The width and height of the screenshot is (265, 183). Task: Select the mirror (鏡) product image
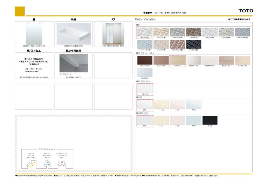point(34,34)
